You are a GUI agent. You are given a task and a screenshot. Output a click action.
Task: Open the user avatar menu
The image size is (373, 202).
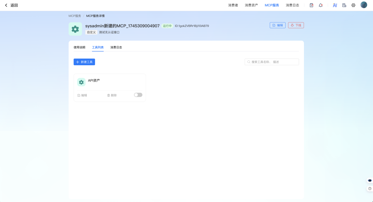pos(364,5)
